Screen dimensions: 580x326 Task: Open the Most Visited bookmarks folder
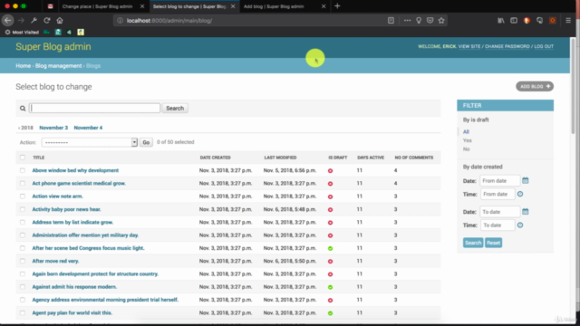(22, 33)
